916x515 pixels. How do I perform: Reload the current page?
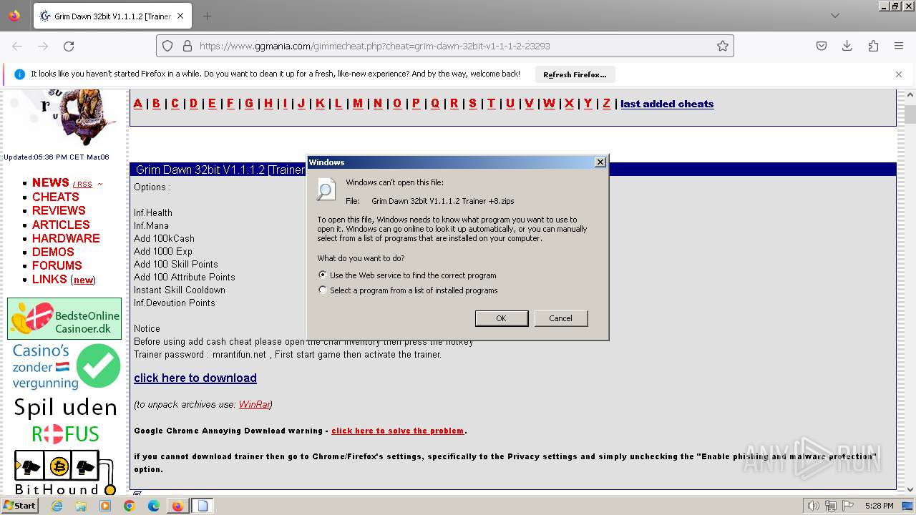[x=69, y=46]
